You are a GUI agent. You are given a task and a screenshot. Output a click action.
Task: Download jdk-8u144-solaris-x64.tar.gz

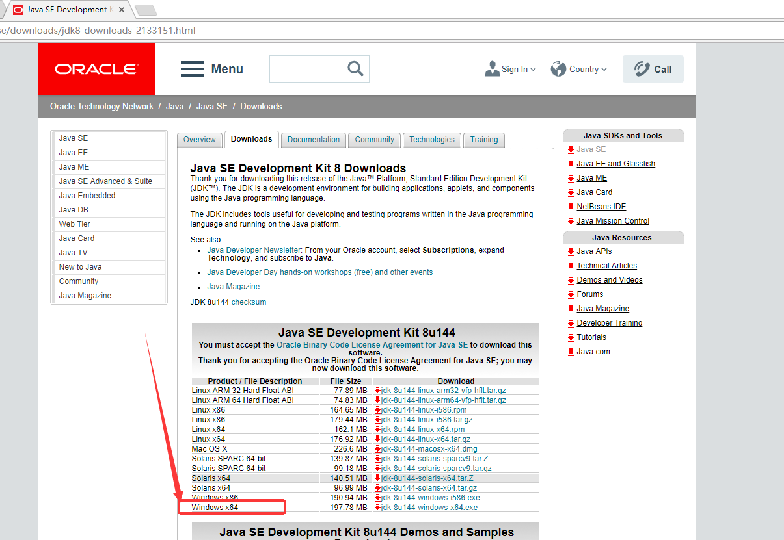(x=429, y=488)
